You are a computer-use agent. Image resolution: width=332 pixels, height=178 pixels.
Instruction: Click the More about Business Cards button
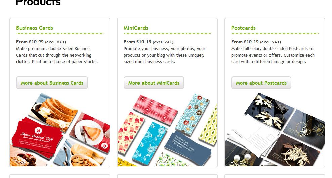pos(52,83)
